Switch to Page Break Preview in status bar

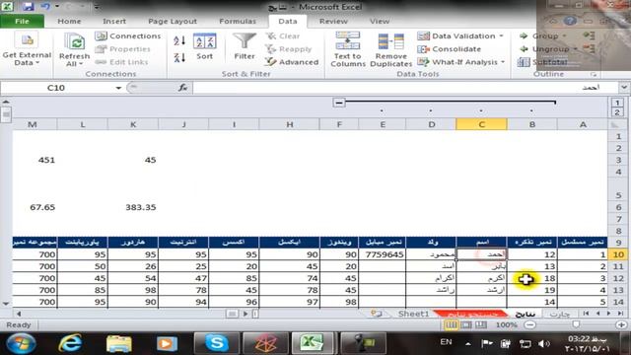[481, 324]
